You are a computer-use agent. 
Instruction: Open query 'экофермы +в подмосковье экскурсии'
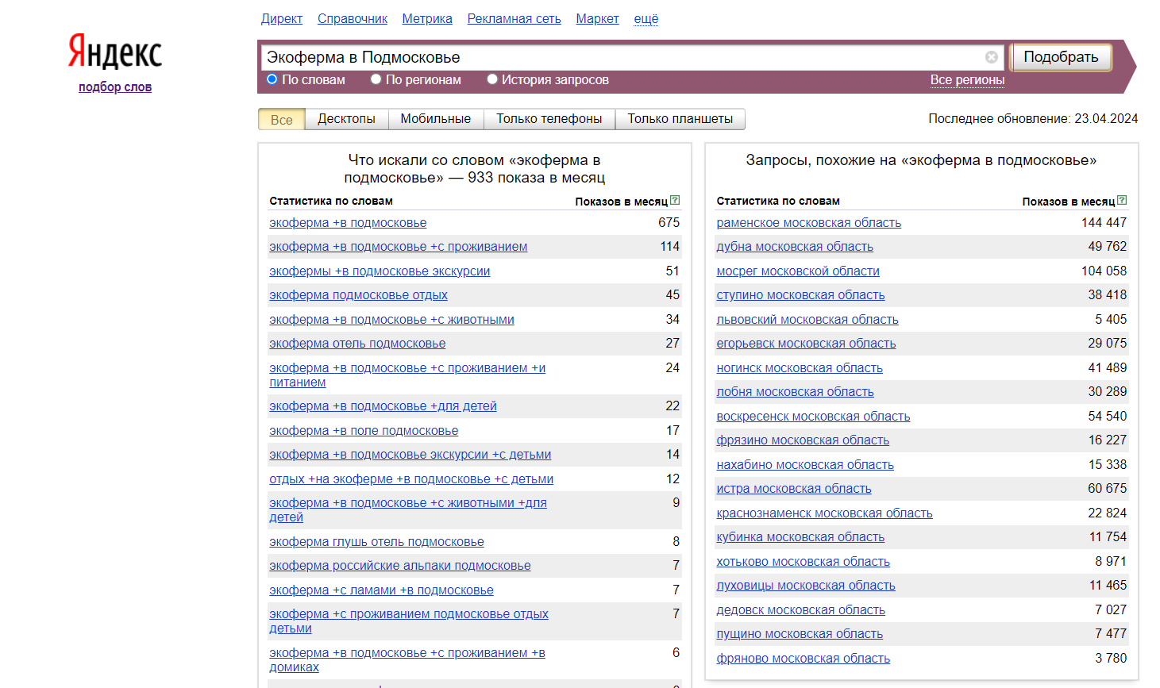coord(380,271)
